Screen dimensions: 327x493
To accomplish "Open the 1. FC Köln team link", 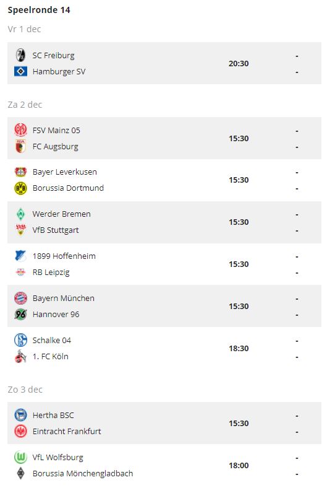I will [x=50, y=356].
